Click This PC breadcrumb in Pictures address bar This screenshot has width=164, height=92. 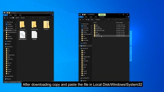pos(17,18)
